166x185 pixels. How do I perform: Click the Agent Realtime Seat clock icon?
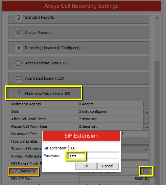coord(19,63)
